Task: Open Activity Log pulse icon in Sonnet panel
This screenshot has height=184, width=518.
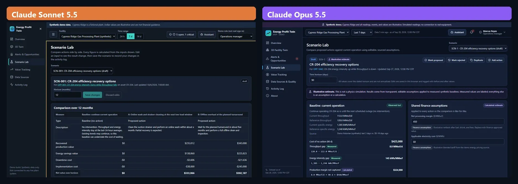Action: coord(12,85)
